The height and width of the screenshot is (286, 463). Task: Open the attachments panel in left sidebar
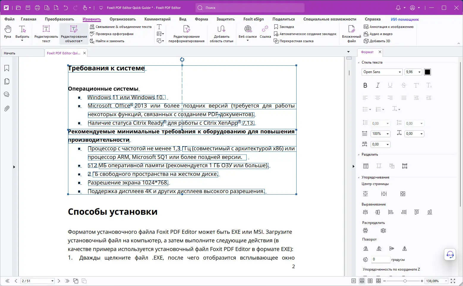7,108
